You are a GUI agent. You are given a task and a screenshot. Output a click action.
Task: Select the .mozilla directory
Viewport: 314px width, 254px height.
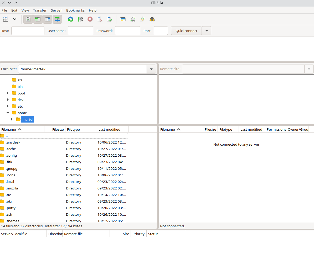tap(64, 188)
